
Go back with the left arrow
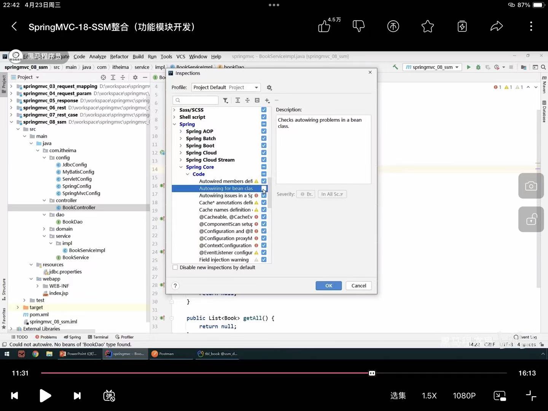pos(14,26)
